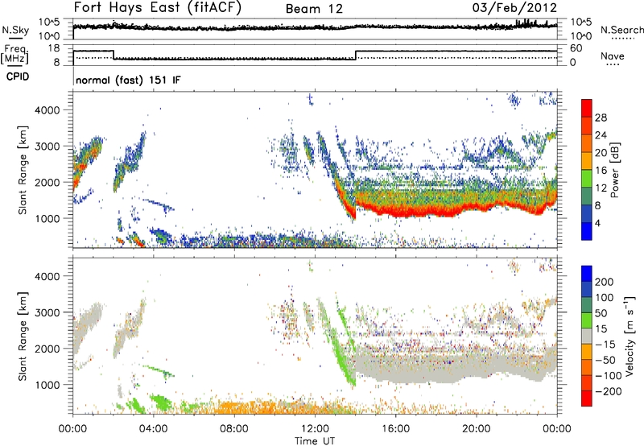Click the 'Beam 12' label
The image size is (644, 446).
point(314,9)
